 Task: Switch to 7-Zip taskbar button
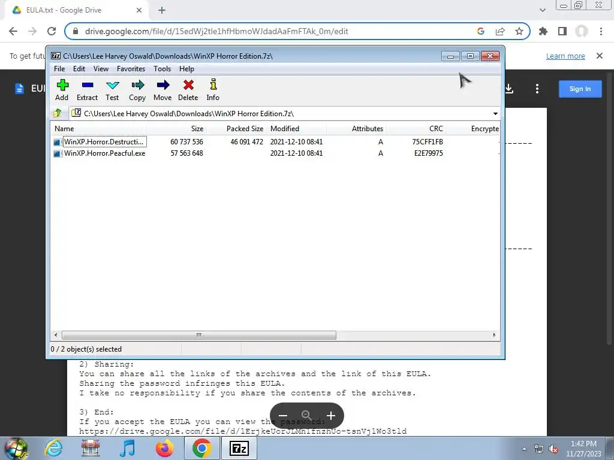tap(239, 448)
